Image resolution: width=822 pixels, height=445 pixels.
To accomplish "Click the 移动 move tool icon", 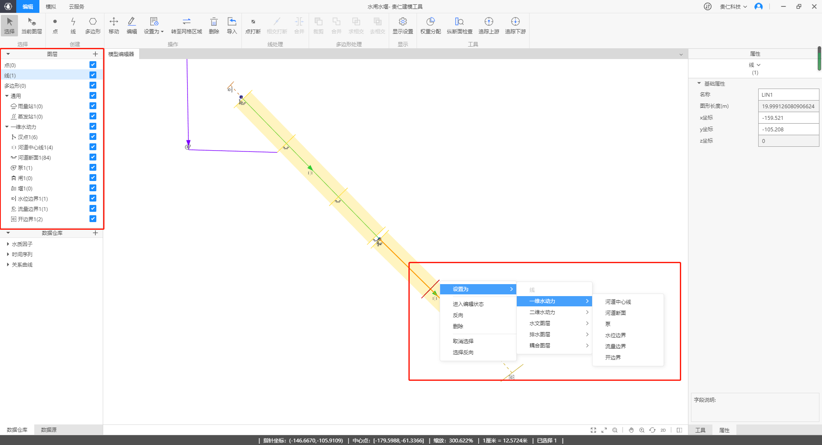I will 113,25.
